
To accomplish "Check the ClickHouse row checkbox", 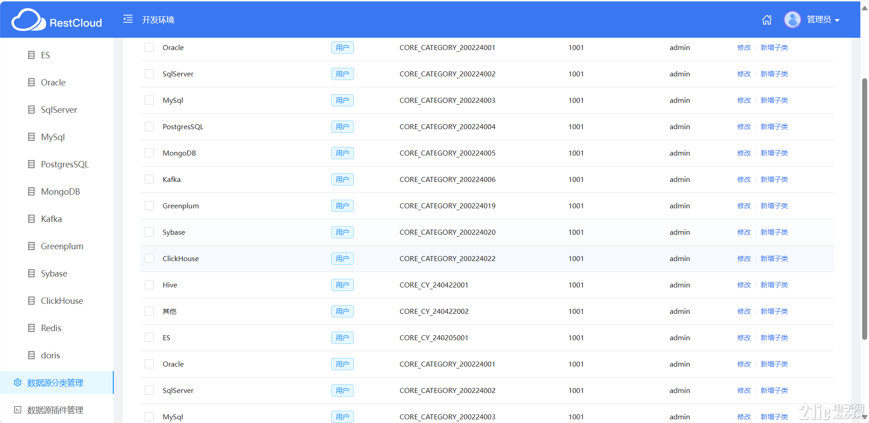I will 149,258.
